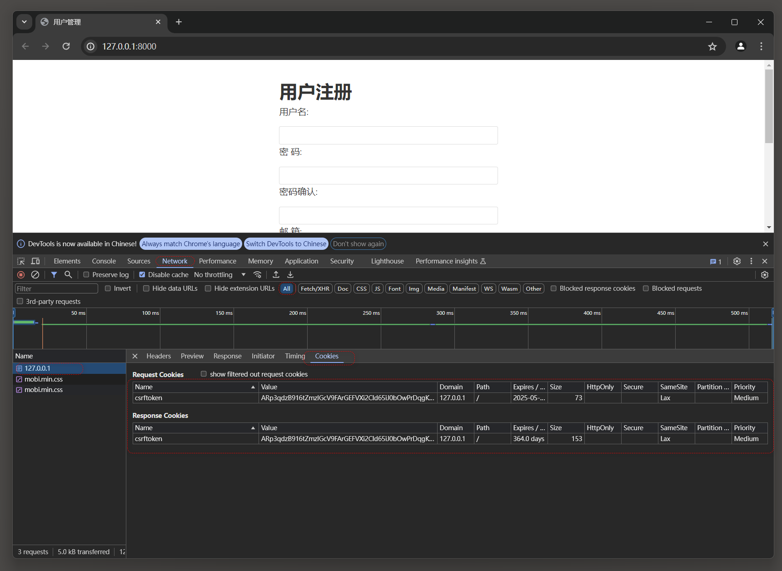Filter requests by CSS type

tap(361, 288)
